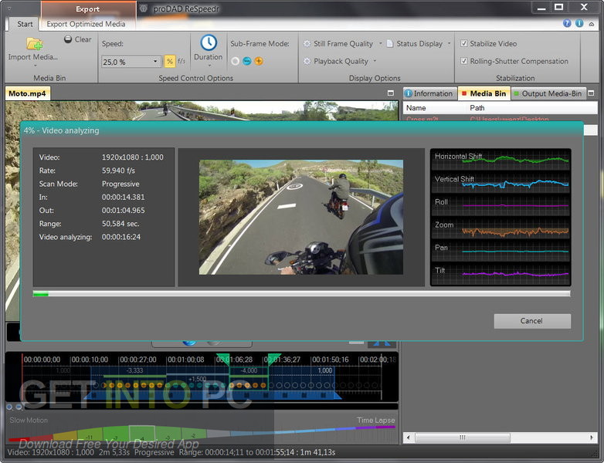Switch speed unit to percent
Screen dimensions: 604x463
pos(169,61)
